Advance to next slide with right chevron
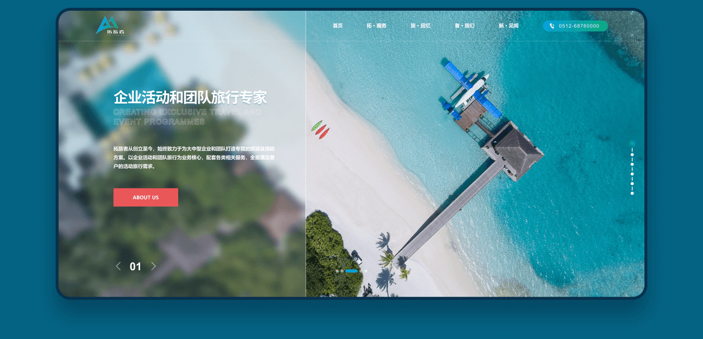This screenshot has height=339, width=703. click(x=153, y=266)
